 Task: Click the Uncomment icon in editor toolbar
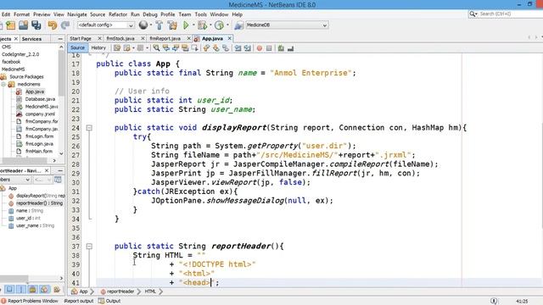coord(290,48)
